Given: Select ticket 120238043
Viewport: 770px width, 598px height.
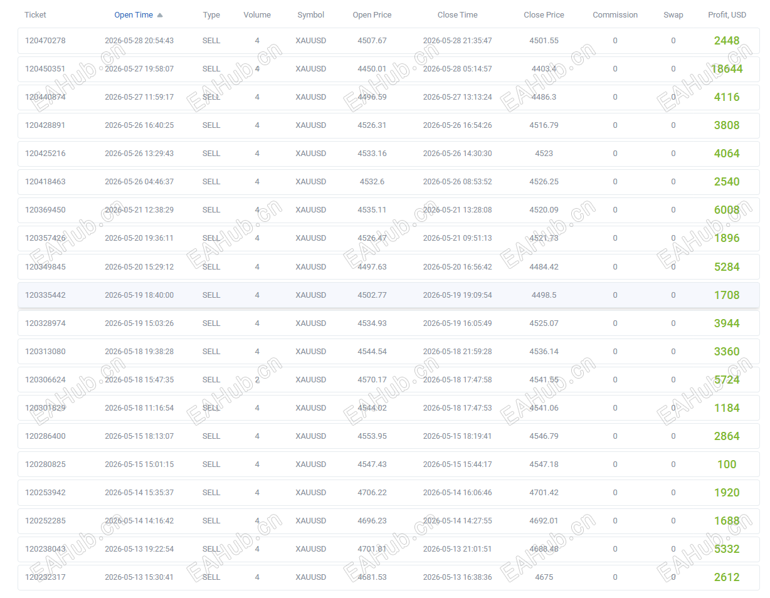Looking at the screenshot, I should pos(45,549).
